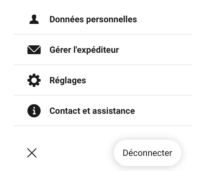Close the menu with the X icon
Screen dimensions: 206x171
32,153
